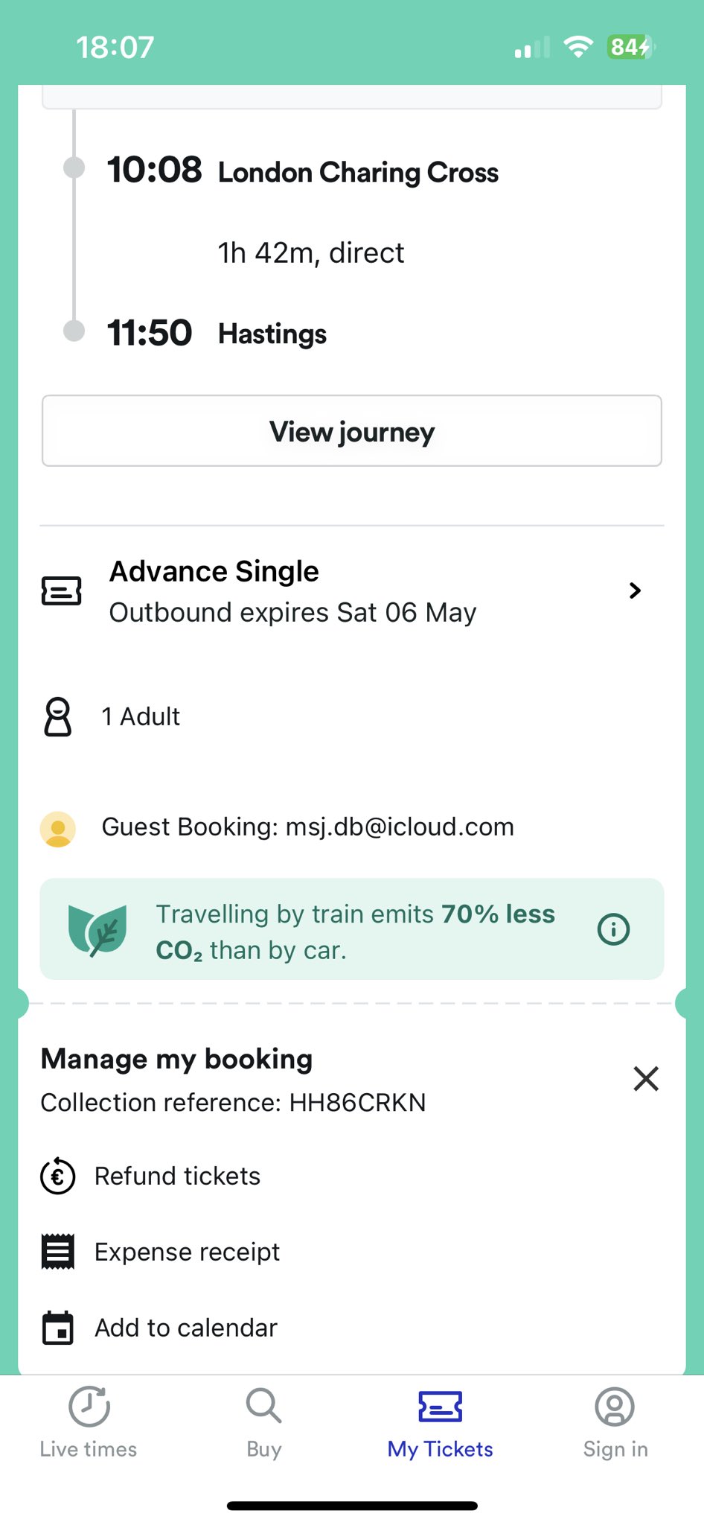Tap the calendar icon
The height and width of the screenshot is (1525, 704).
coord(58,1328)
